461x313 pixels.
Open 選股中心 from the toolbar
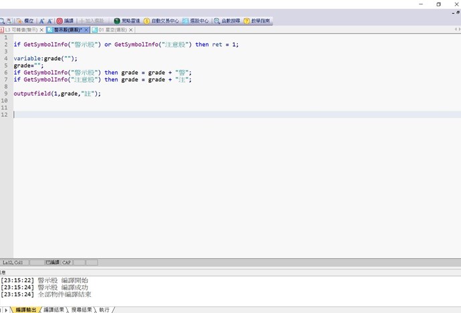point(196,21)
